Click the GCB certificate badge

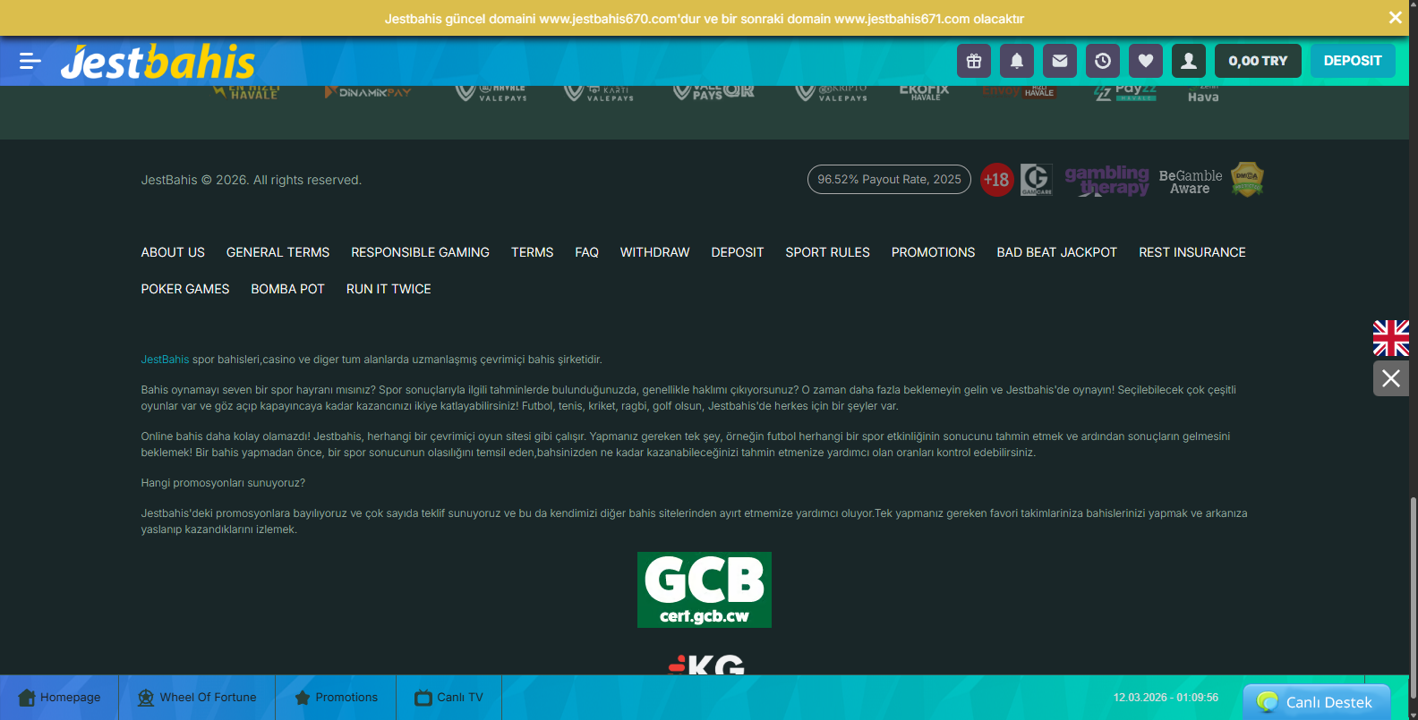(x=705, y=589)
